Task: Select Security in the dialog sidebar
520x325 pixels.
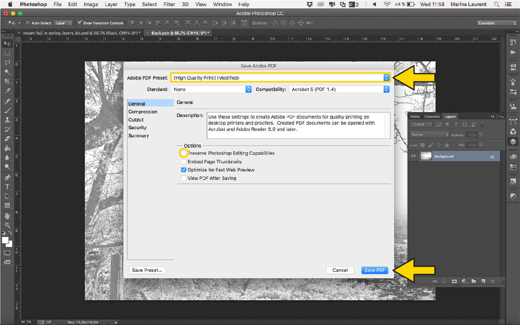Action: click(138, 127)
